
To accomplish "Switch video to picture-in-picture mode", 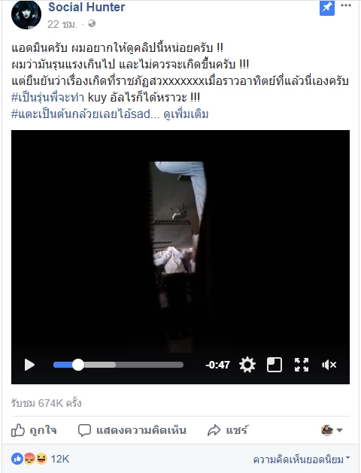I will coord(275,365).
